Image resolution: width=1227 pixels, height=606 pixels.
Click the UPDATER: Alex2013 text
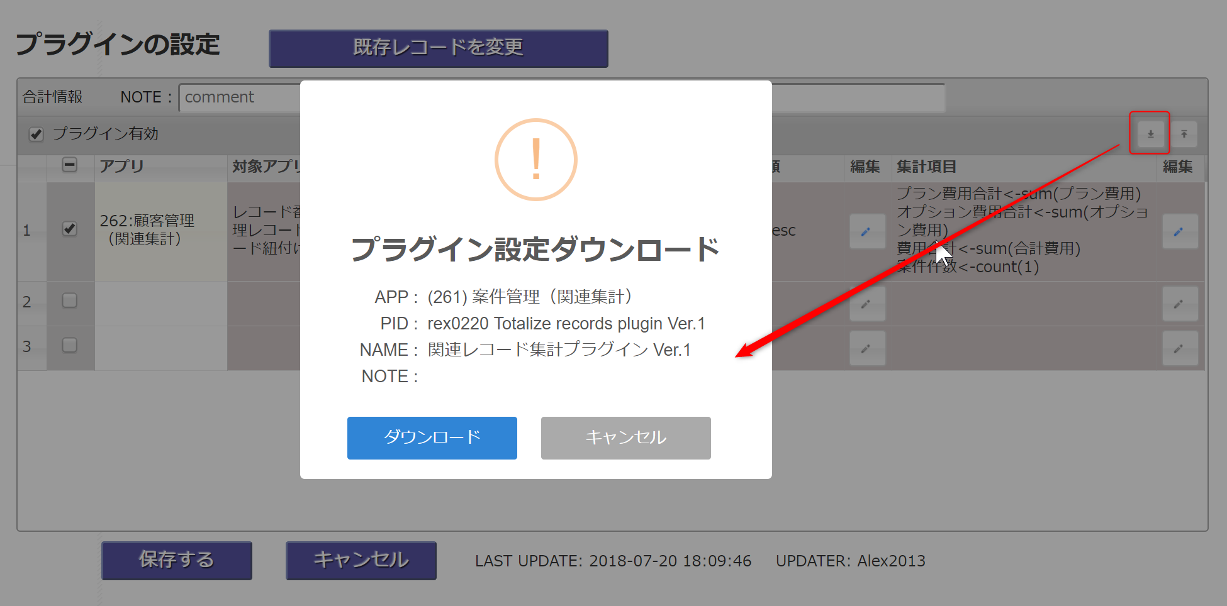(851, 561)
